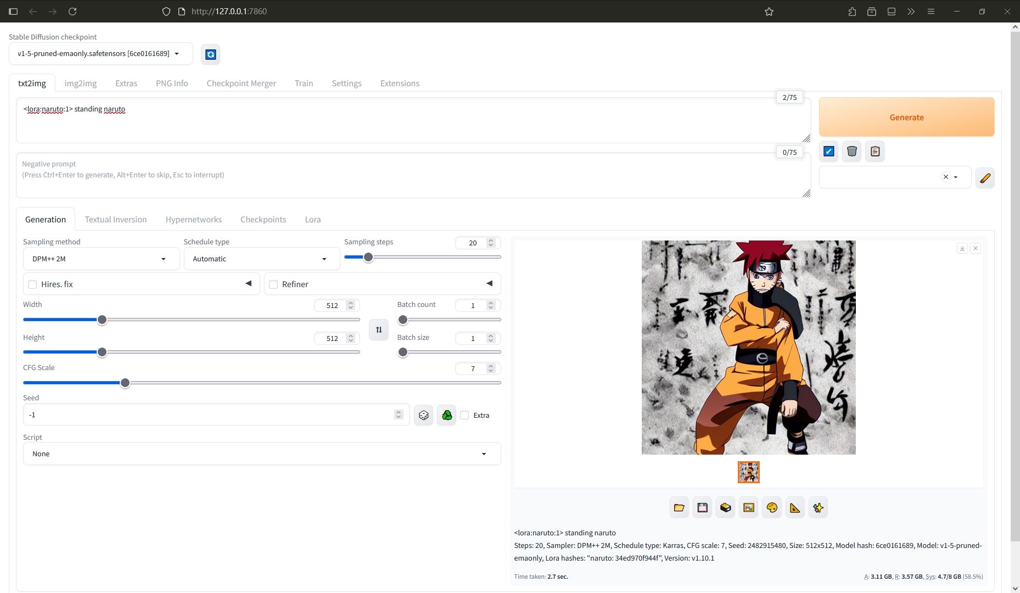Open the images output folder icon

679,508
